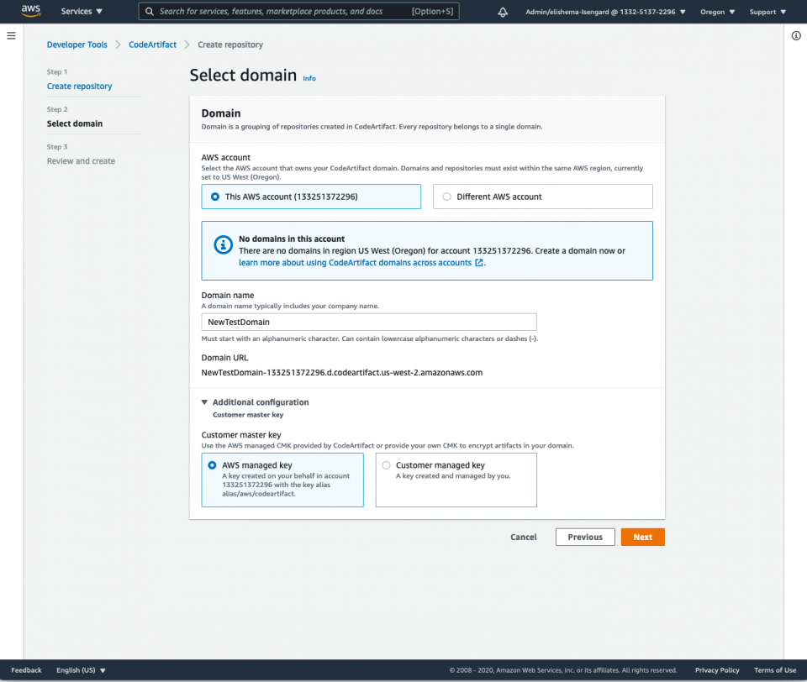807x682 pixels.
Task: Open the Admin account dropdown
Action: click(605, 12)
